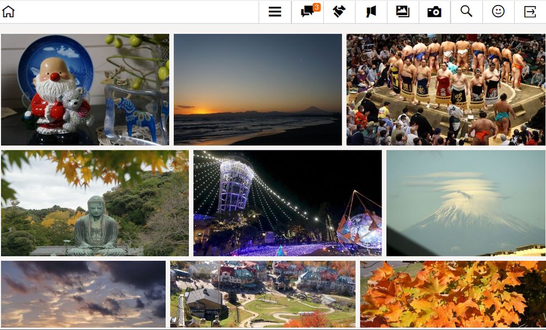The width and height of the screenshot is (546, 330).
Task: Open the photo gallery icon
Action: coord(402,12)
